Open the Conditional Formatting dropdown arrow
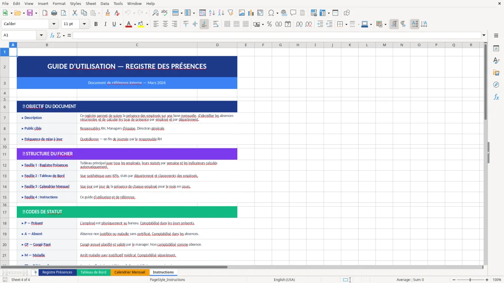 (385, 24)
